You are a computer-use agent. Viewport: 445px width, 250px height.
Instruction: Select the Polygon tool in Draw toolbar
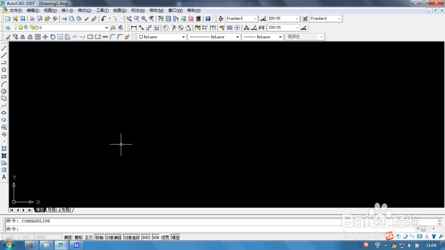pyautogui.click(x=4, y=70)
